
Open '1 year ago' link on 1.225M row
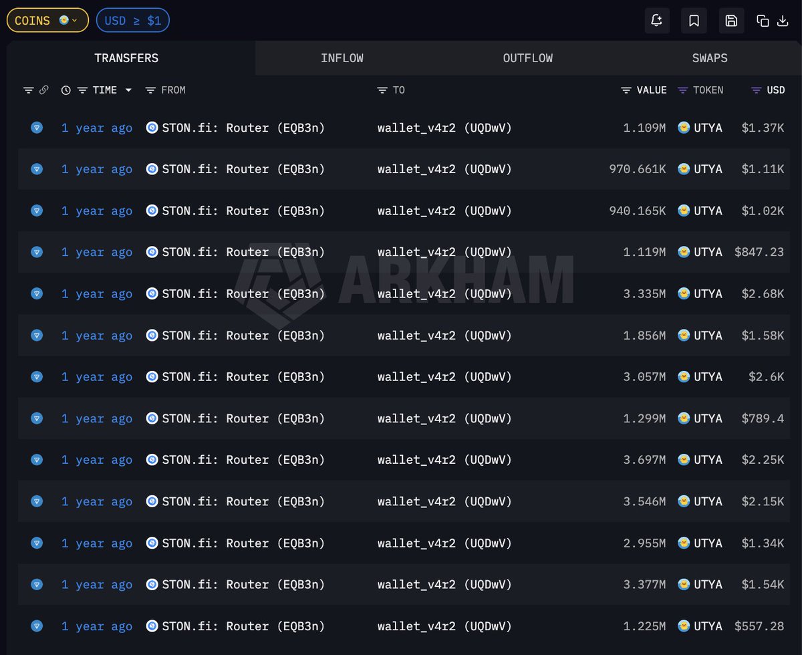coord(97,626)
